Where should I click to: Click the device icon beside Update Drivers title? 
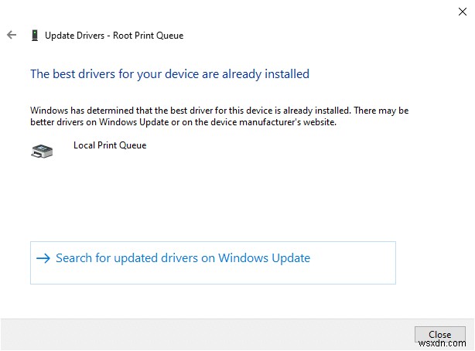[x=34, y=35]
